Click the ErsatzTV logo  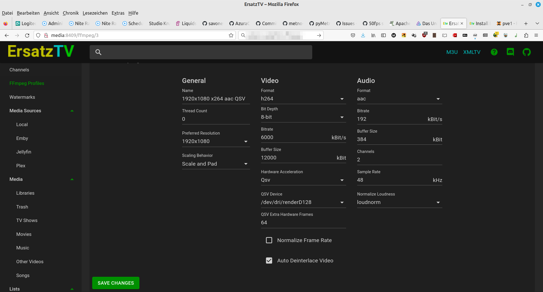click(x=41, y=51)
